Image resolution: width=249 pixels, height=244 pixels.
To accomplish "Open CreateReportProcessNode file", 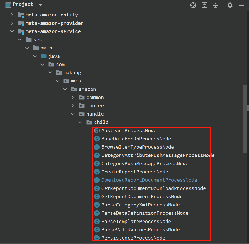I will 134,172.
